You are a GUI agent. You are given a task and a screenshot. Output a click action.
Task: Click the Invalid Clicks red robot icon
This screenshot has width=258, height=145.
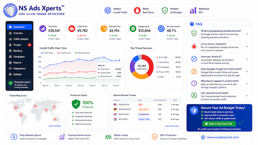[72, 29]
